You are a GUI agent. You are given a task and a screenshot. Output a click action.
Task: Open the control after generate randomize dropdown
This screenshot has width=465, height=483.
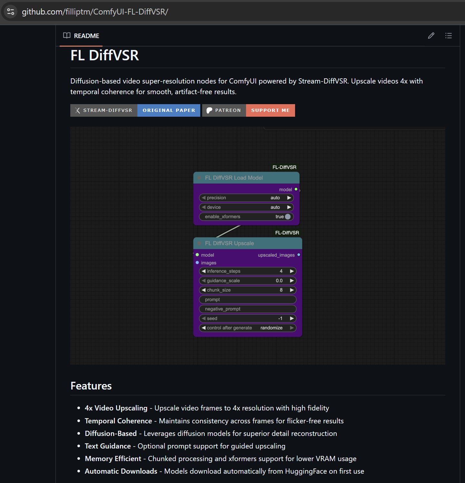coord(248,328)
